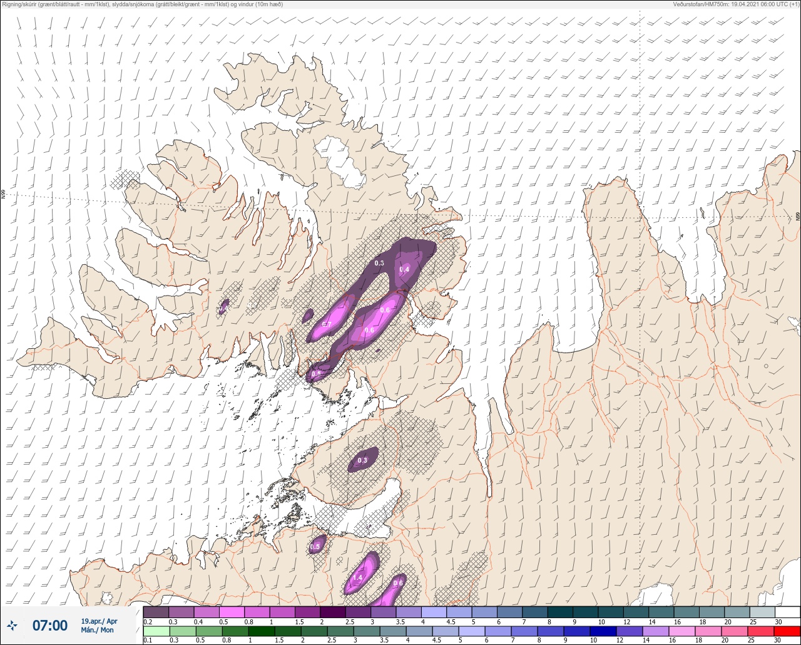Select upper legend bright pink swatch starting at 0.5

pyautogui.click(x=232, y=612)
